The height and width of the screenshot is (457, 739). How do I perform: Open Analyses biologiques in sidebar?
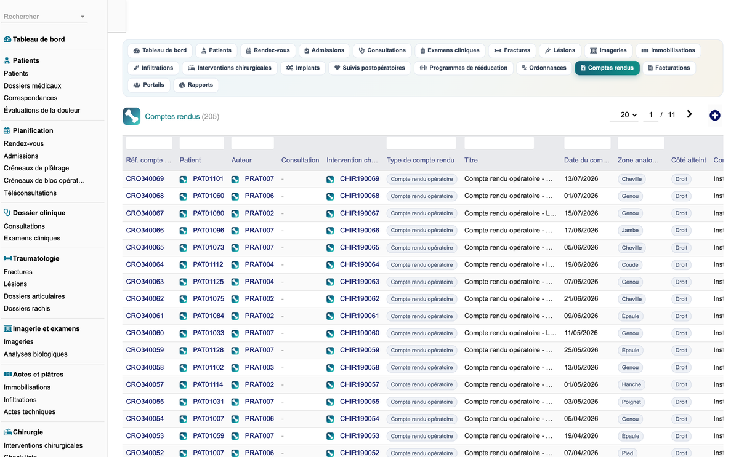click(x=36, y=354)
